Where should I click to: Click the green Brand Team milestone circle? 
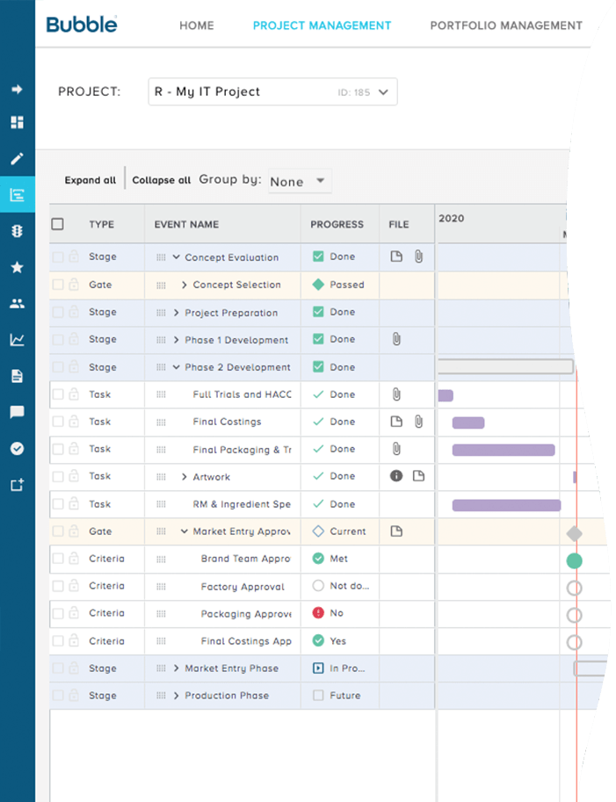(x=574, y=560)
